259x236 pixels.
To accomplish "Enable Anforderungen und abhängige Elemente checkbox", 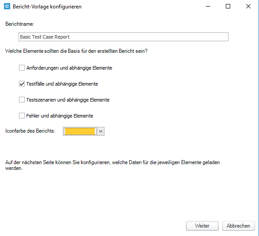I will pyautogui.click(x=22, y=68).
